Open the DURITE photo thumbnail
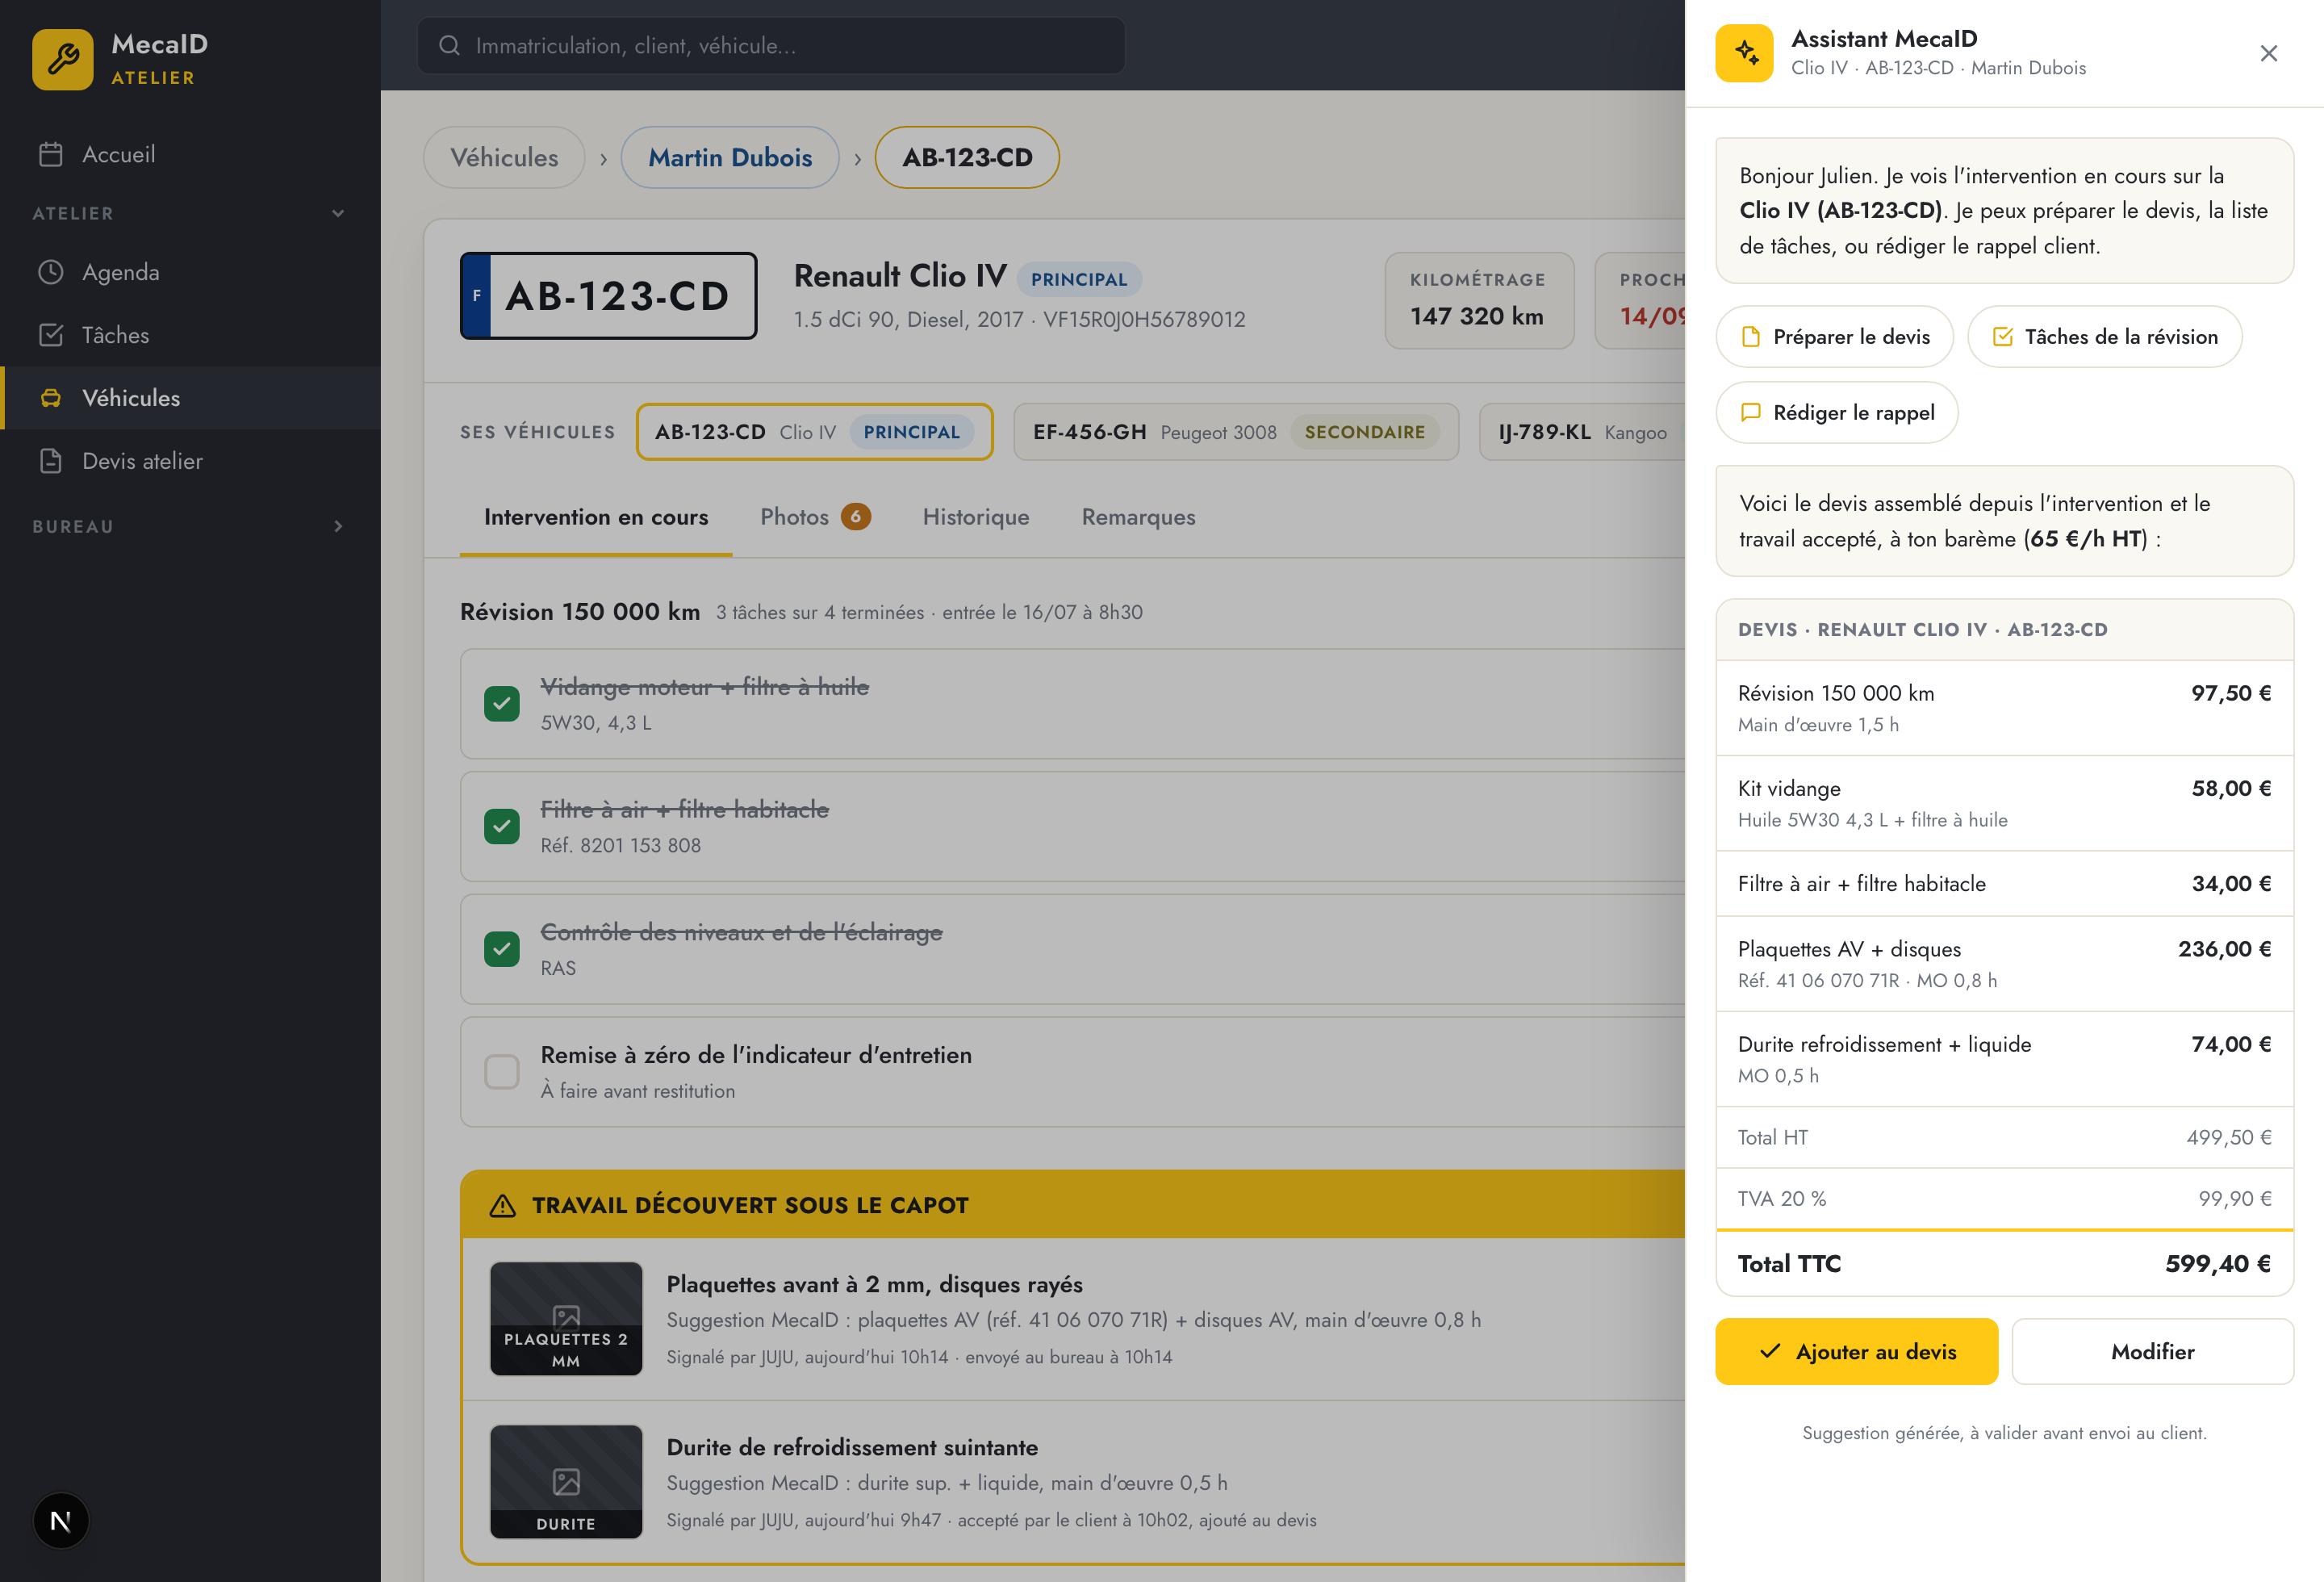 pos(566,1482)
